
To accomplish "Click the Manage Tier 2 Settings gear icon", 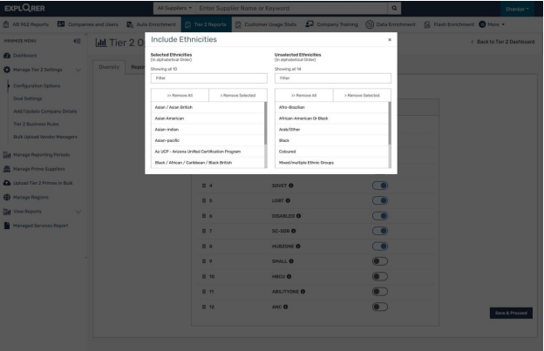I will coord(7,69).
